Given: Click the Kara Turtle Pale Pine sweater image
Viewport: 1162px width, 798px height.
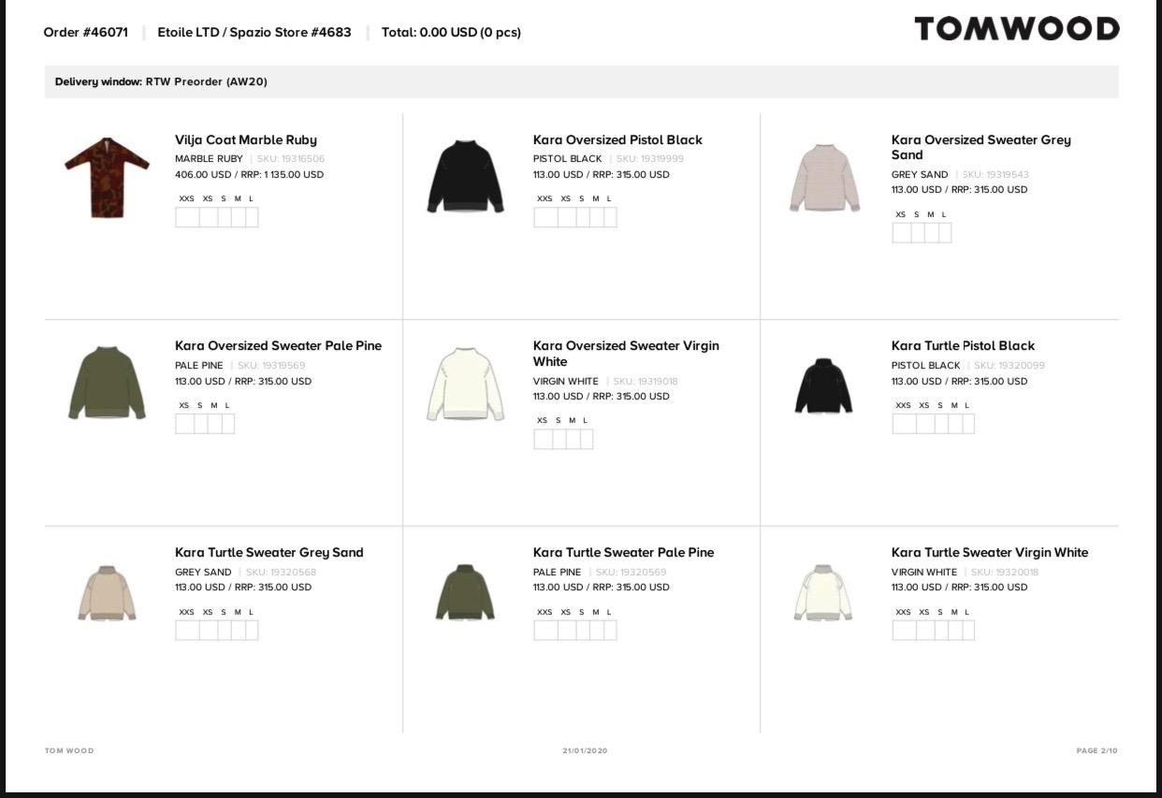Looking at the screenshot, I should [465, 592].
